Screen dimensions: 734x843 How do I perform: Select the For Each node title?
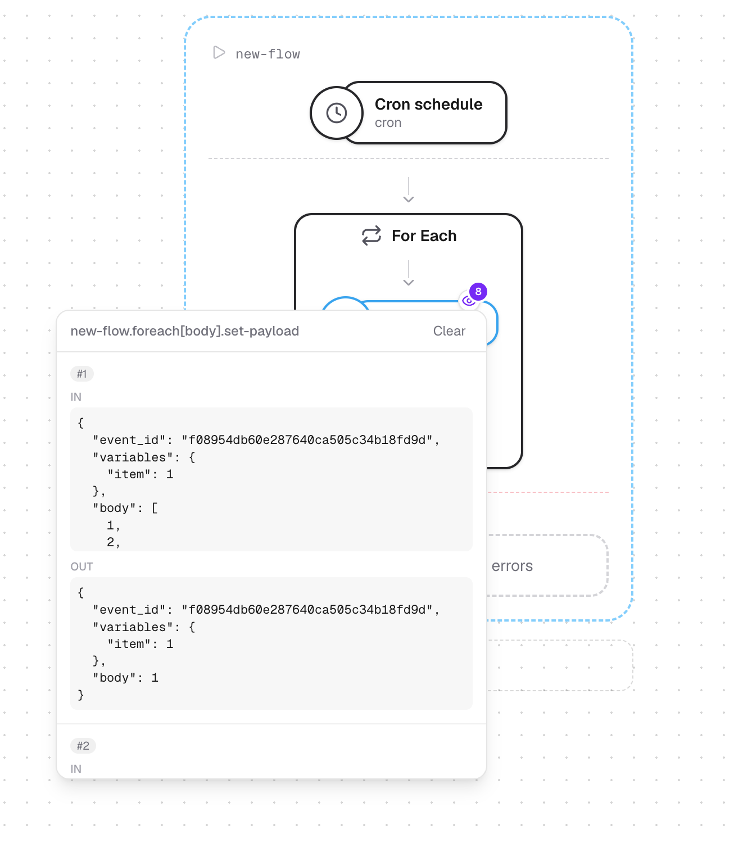point(424,236)
